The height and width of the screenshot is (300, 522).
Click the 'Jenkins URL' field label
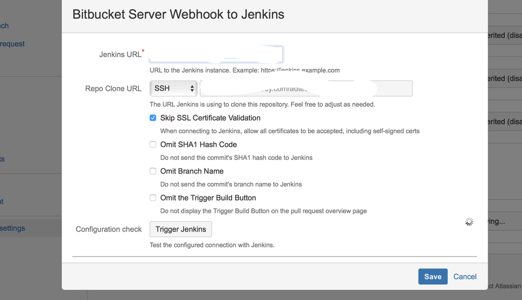(x=120, y=54)
